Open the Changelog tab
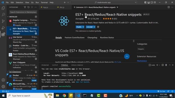The image size is (175, 98). coord(92,38)
